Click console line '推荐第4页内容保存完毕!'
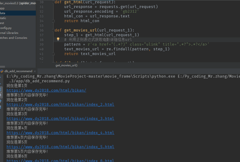This screenshot has width=240, height=162. pyautogui.click(x=27, y=138)
